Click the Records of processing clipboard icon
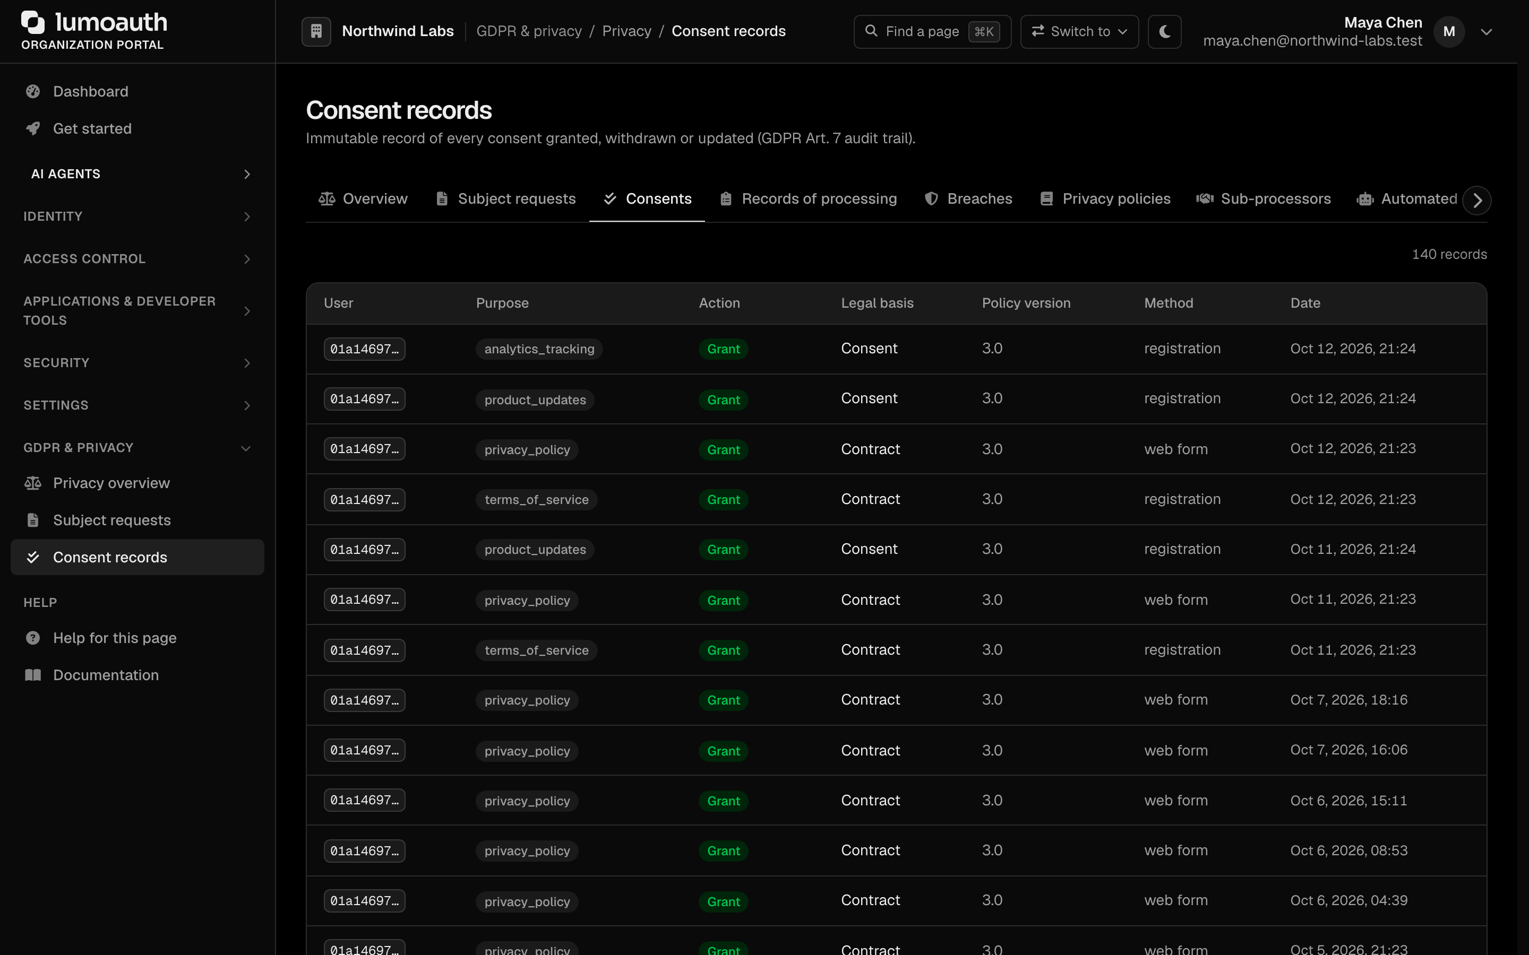1529x955 pixels. pos(726,199)
